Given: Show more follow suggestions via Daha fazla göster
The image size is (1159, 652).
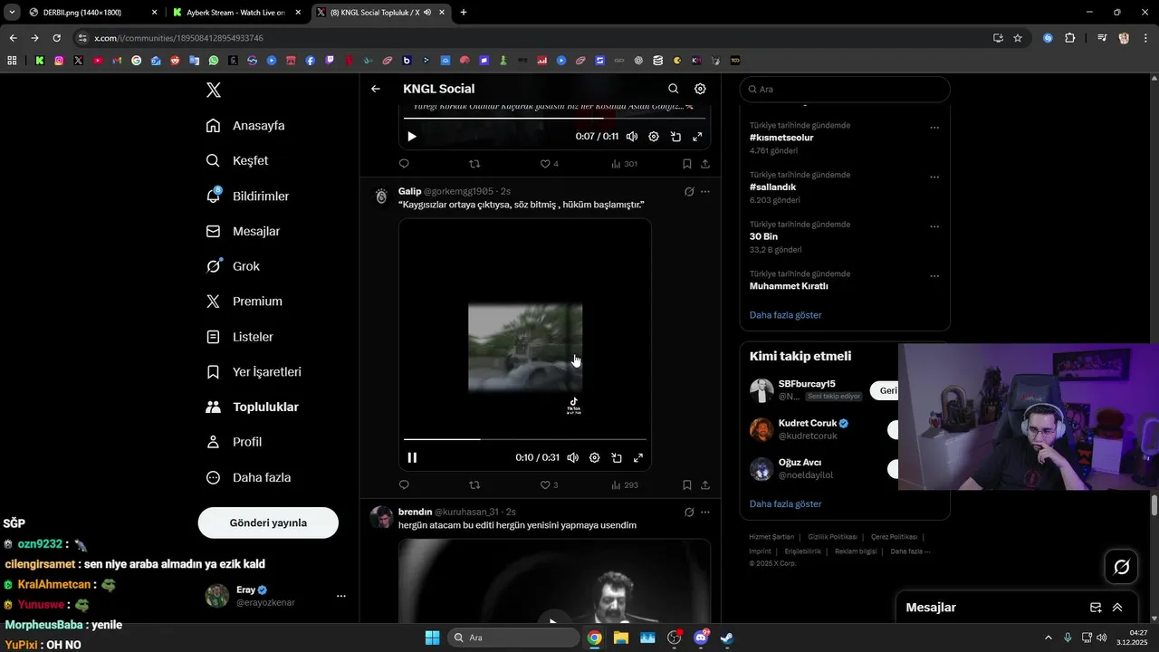Looking at the screenshot, I should [785, 503].
